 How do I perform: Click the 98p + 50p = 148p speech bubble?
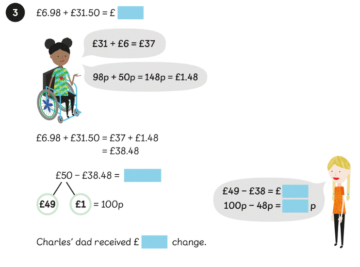tap(144, 77)
